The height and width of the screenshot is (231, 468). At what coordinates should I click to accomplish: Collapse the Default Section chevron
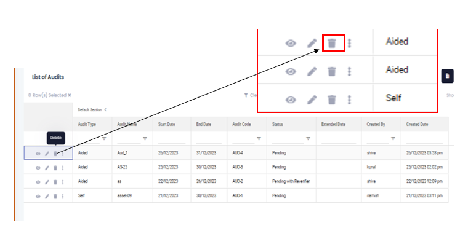(x=105, y=109)
